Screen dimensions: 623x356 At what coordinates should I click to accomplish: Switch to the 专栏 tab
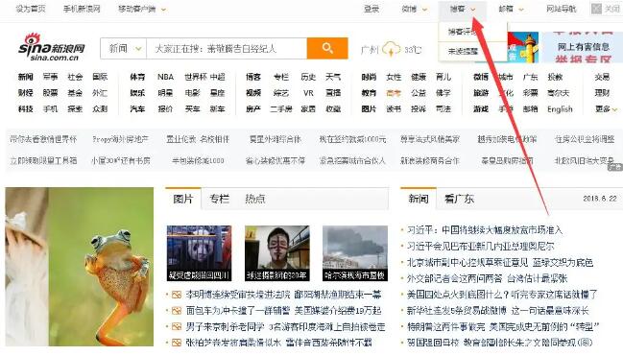point(219,199)
